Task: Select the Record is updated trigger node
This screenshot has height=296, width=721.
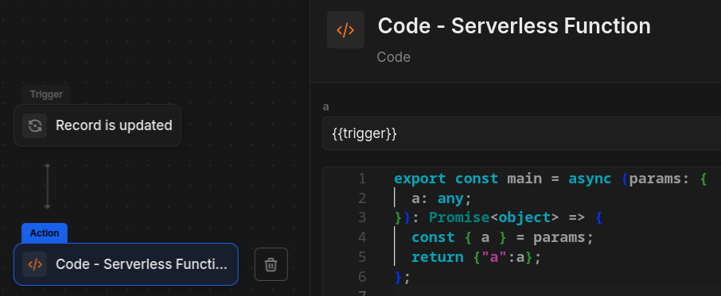Action: coord(97,125)
